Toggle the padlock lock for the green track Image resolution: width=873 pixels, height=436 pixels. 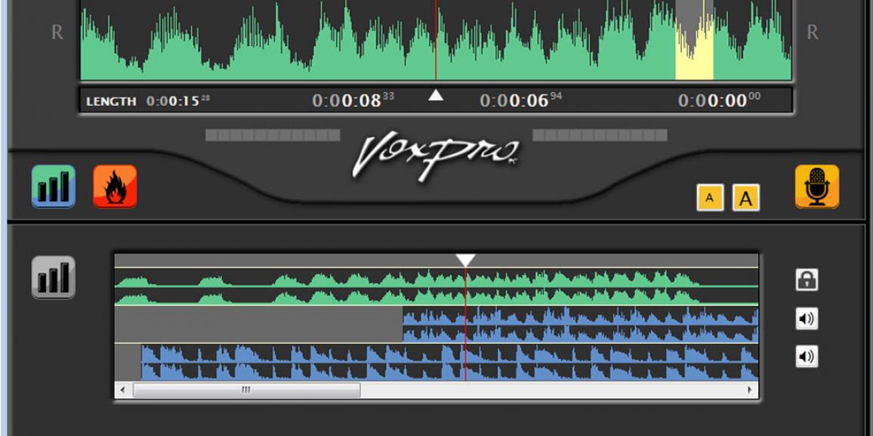(807, 280)
